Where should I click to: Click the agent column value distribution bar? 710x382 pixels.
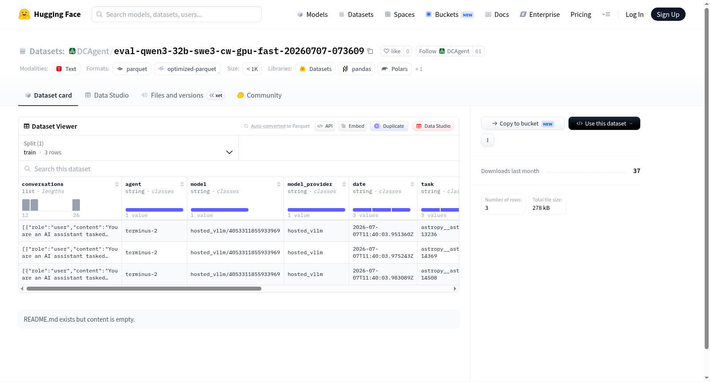[154, 210]
